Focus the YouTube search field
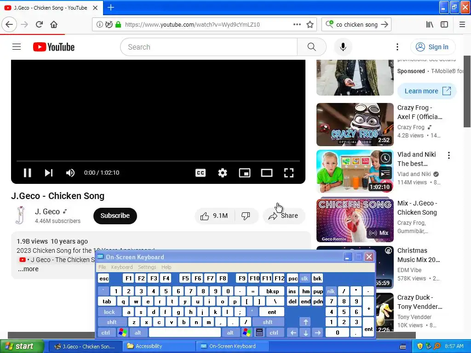471x353 pixels. 209,47
